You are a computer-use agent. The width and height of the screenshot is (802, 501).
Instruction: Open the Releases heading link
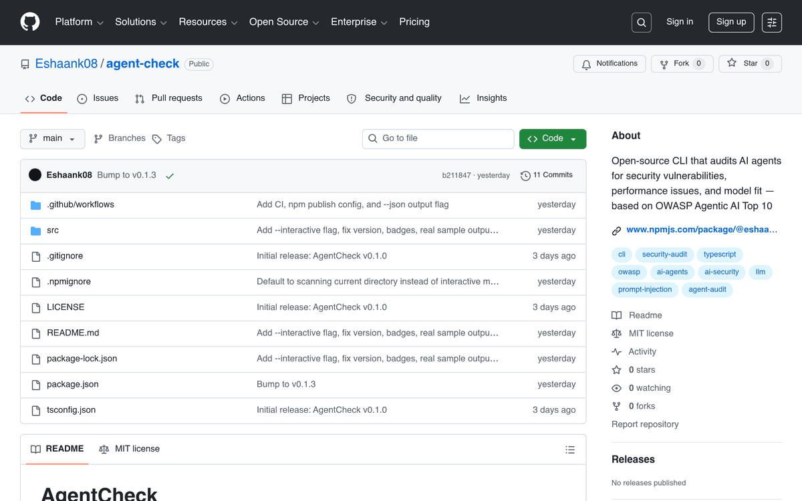pyautogui.click(x=633, y=460)
